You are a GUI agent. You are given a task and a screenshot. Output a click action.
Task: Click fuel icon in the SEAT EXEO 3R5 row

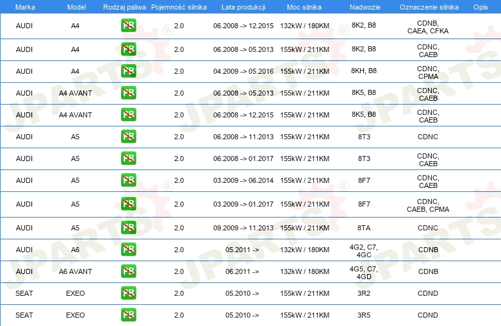pos(128,315)
